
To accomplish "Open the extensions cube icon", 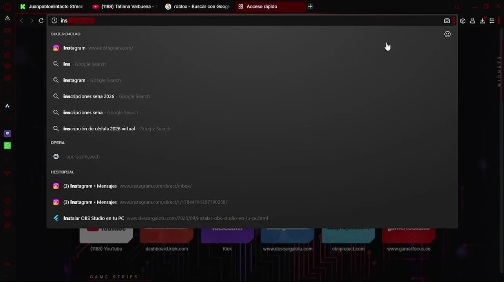I will (463, 21).
